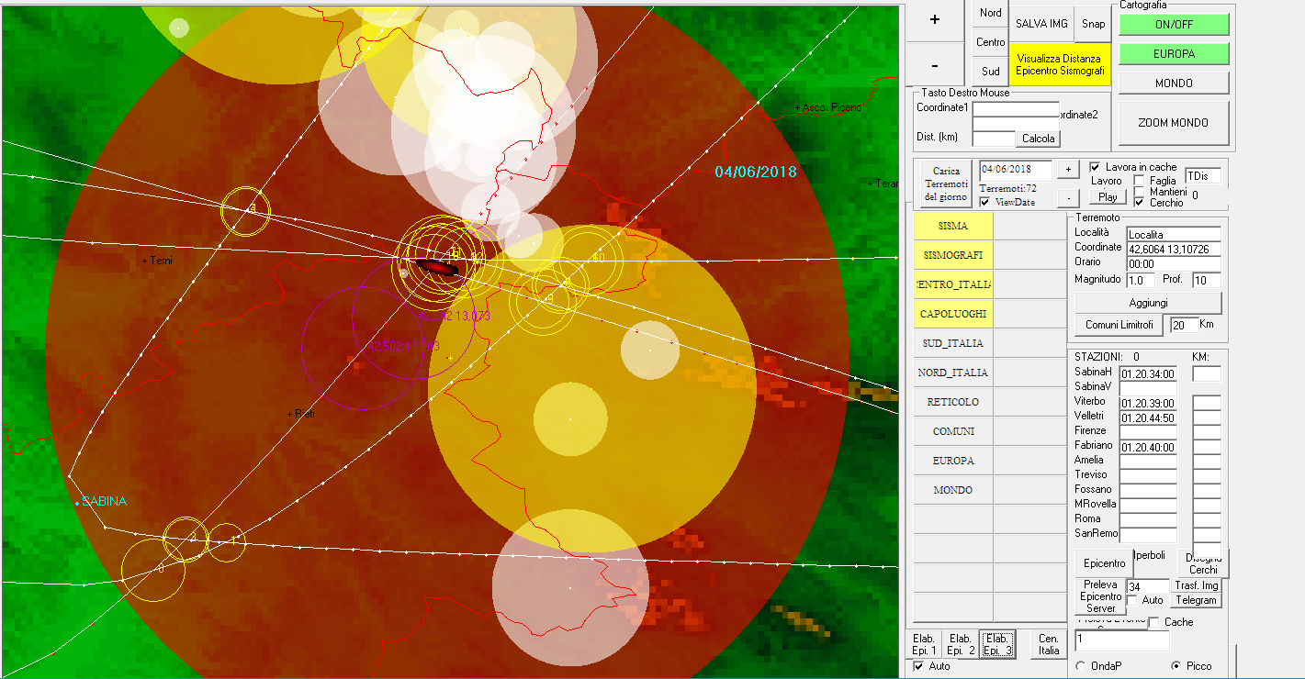Click SabinaH time field 01.20.34:00
The height and width of the screenshot is (679, 1305).
coord(1148,373)
